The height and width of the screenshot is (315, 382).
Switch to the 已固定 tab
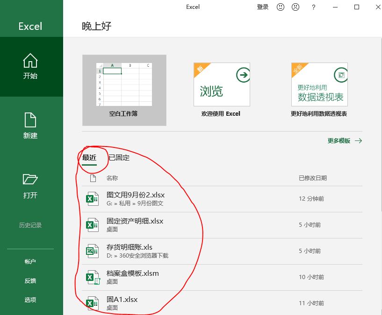point(119,158)
